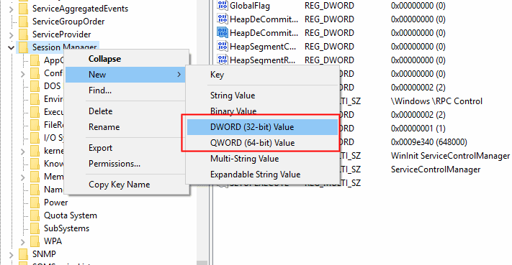The height and width of the screenshot is (265, 512).
Task: Select the Power registry key
Action: coord(56,203)
